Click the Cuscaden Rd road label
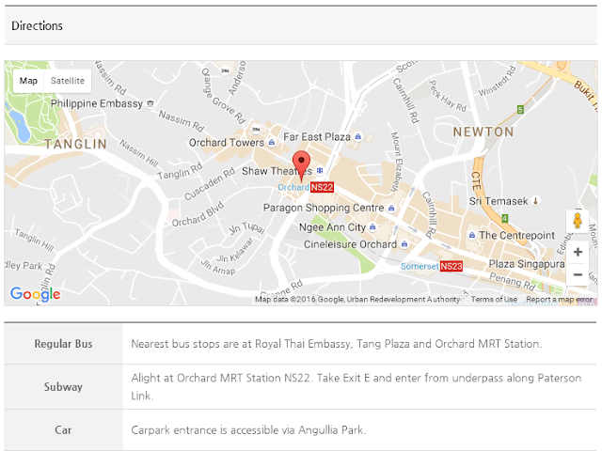The height and width of the screenshot is (451, 602). coord(209,184)
